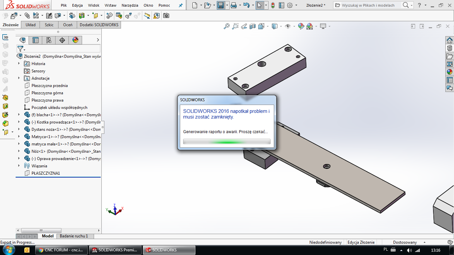454x255 pixels.
Task: Click the Instant3D ruler icon
Action: coord(147,16)
